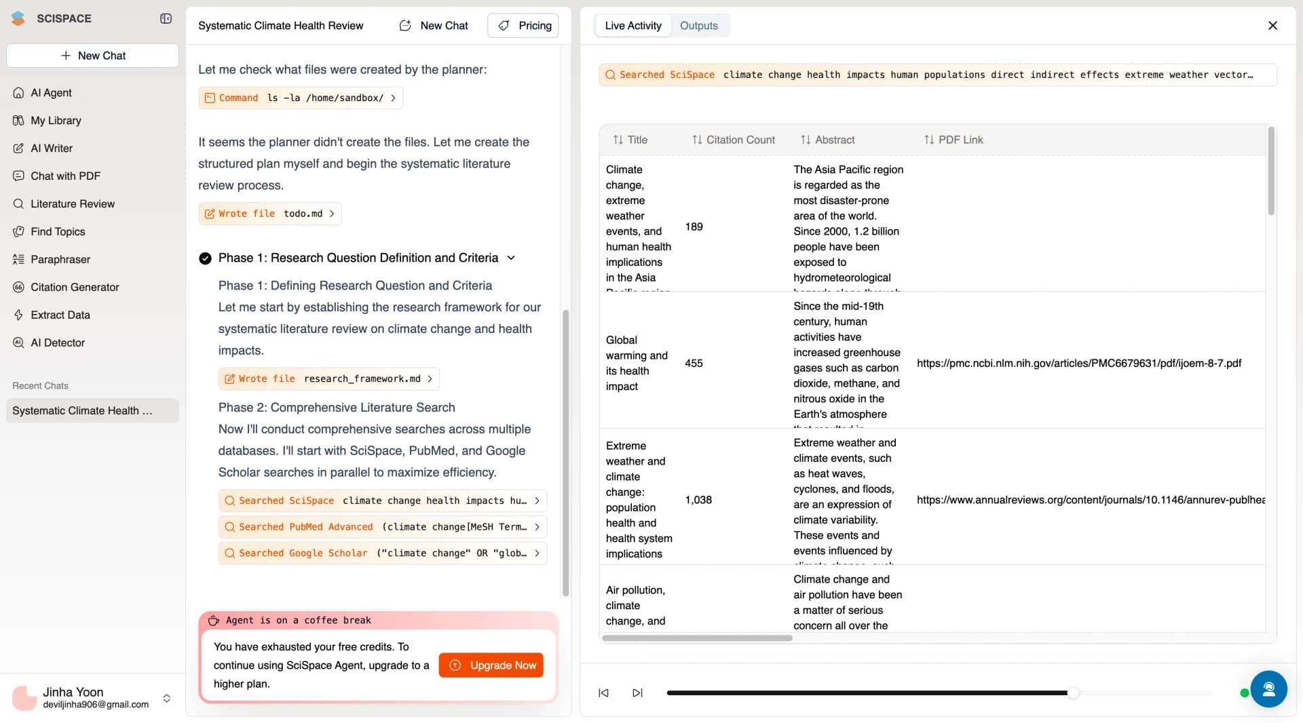Click the 'Systematic Climate Health Review' chat title

(x=280, y=26)
